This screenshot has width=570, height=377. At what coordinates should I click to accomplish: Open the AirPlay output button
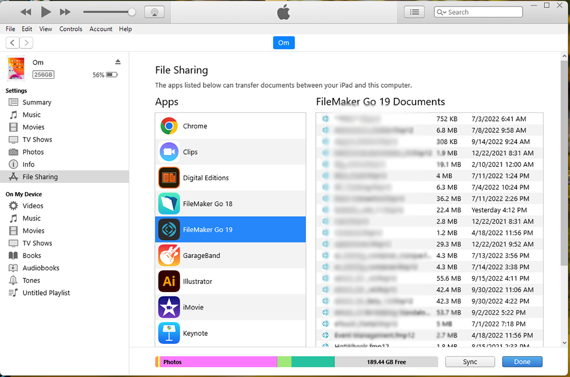tap(154, 12)
